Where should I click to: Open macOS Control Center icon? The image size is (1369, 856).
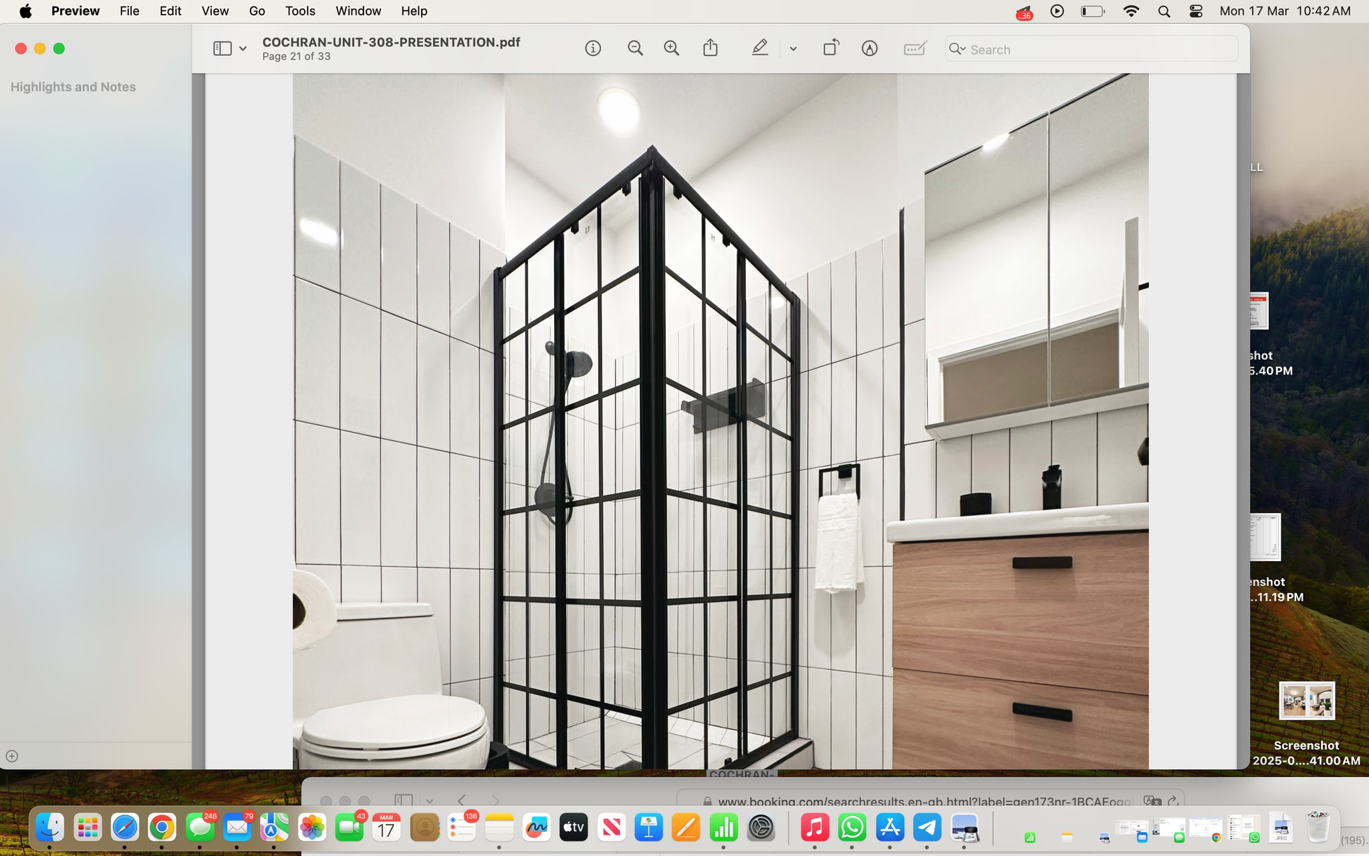click(1196, 11)
